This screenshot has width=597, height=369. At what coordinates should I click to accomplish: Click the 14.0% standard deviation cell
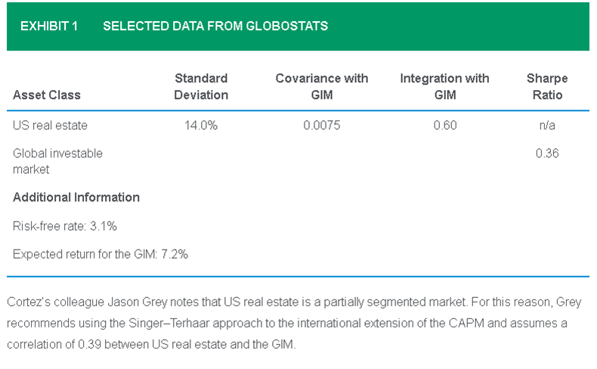coord(201,126)
